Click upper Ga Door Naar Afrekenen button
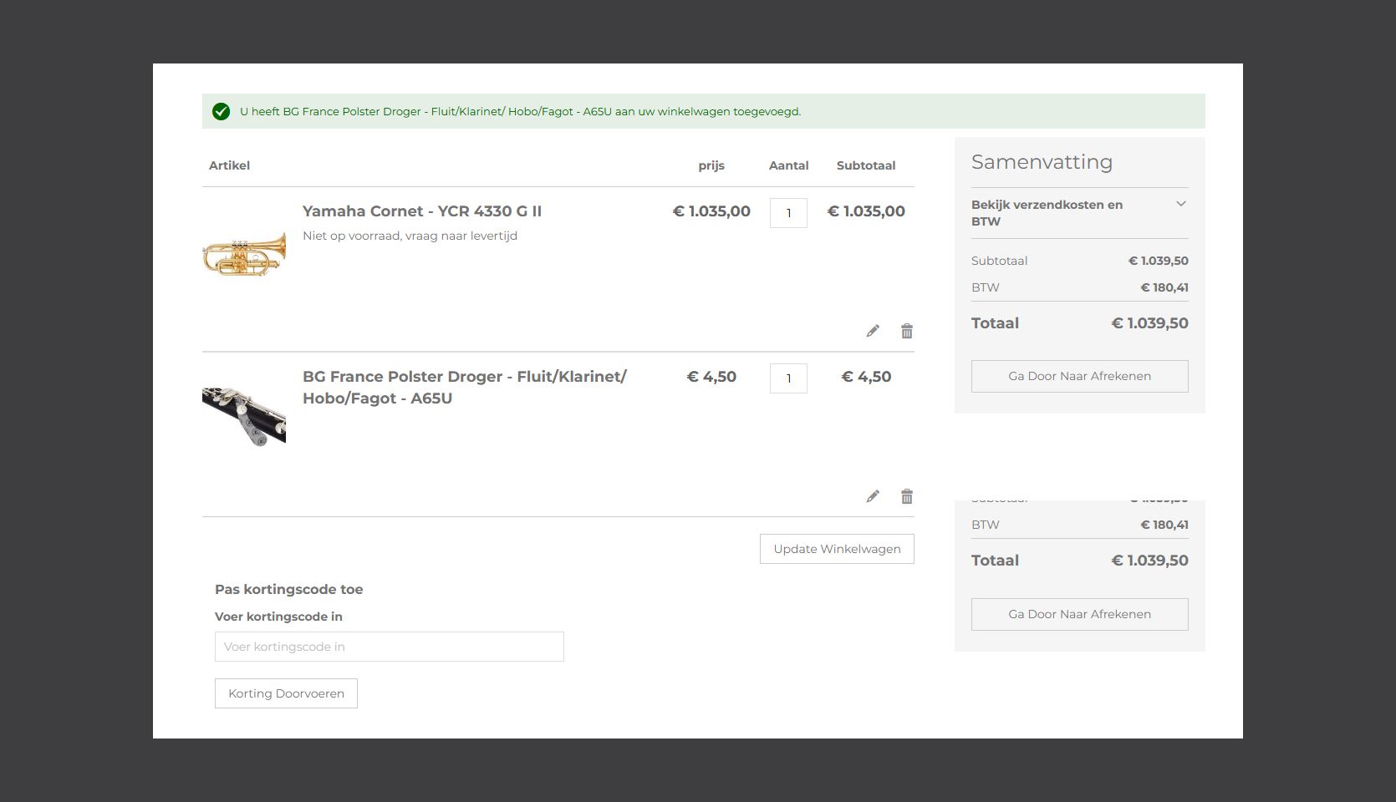Screen dimensions: 1396x802 [x=1079, y=376]
